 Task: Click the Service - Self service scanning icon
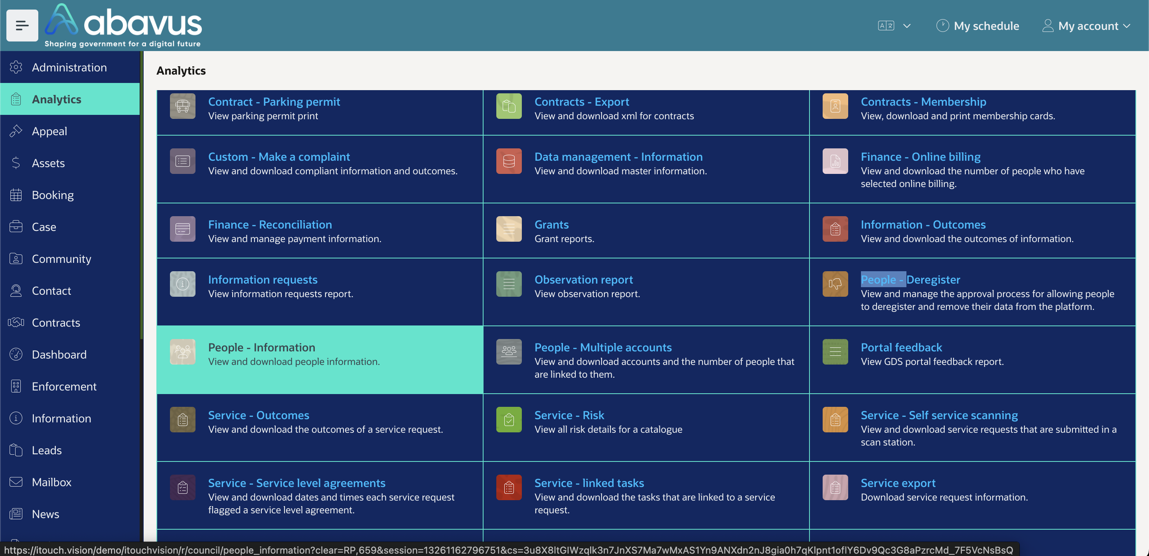(835, 420)
